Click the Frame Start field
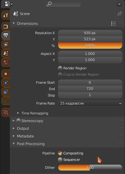The height and width of the screenshot is (174, 125). tap(90, 83)
